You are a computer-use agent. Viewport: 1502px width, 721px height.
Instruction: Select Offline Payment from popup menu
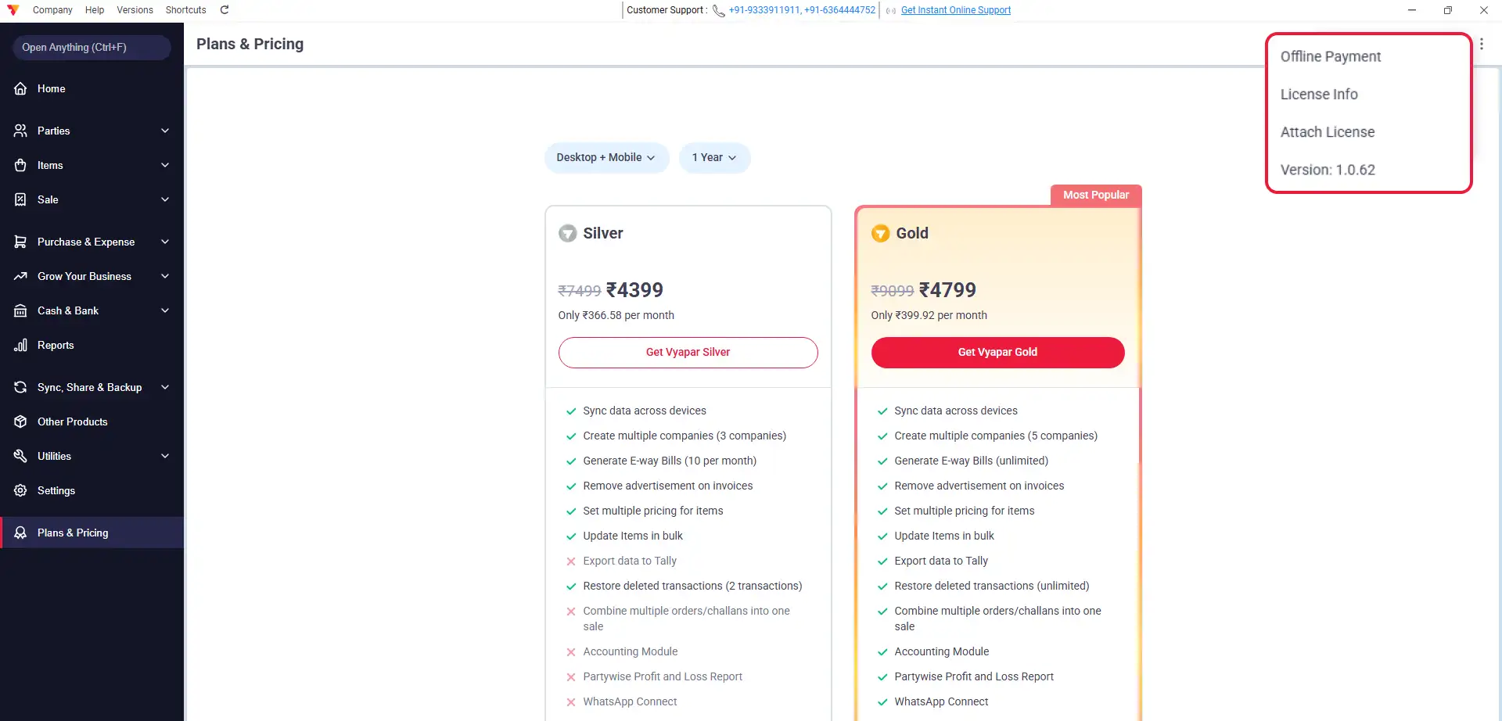pos(1330,56)
